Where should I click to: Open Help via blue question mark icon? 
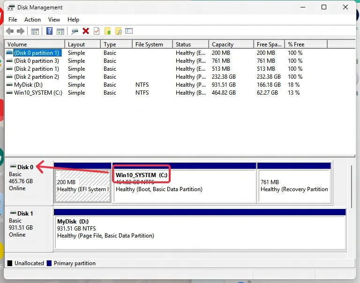pyautogui.click(x=49, y=31)
